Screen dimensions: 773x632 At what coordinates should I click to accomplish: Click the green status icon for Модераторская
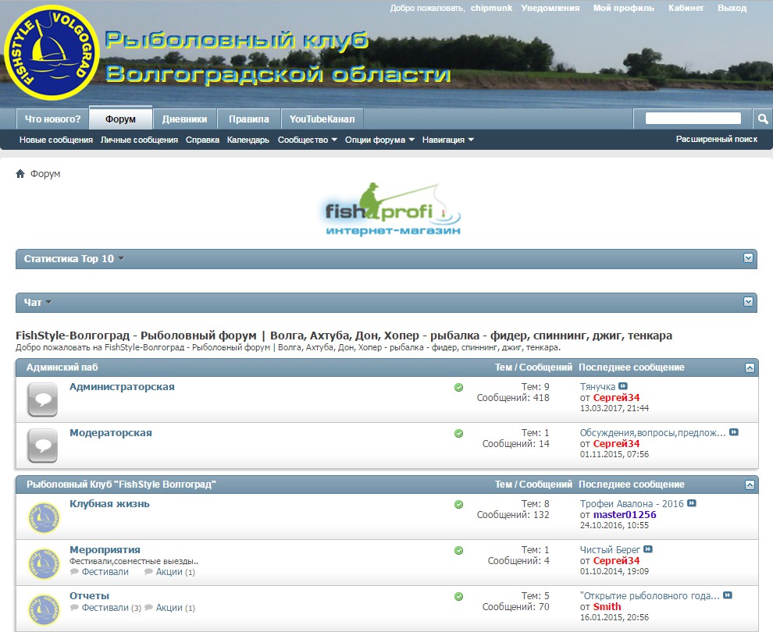pyautogui.click(x=458, y=434)
